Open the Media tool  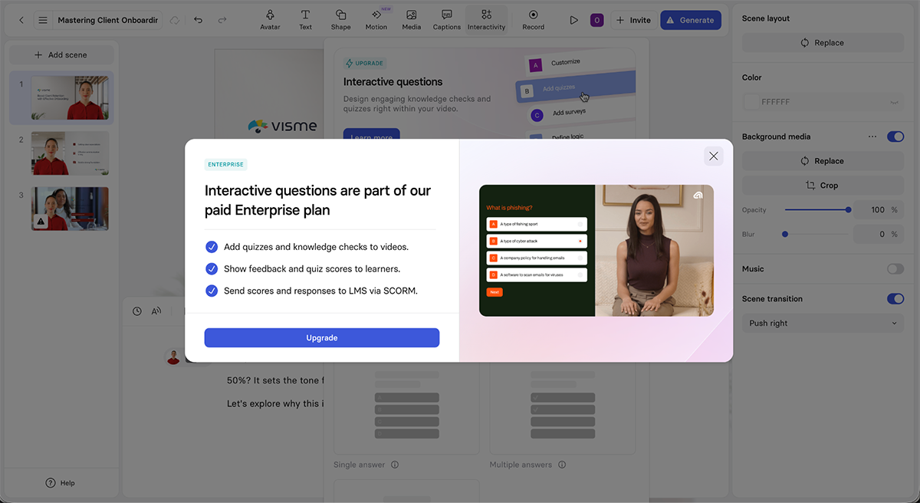click(x=412, y=20)
